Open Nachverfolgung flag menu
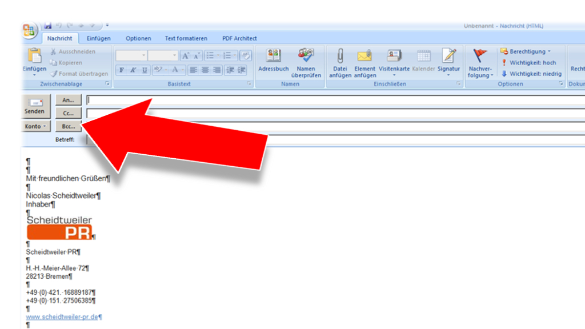The height and width of the screenshot is (329, 585). (x=480, y=63)
